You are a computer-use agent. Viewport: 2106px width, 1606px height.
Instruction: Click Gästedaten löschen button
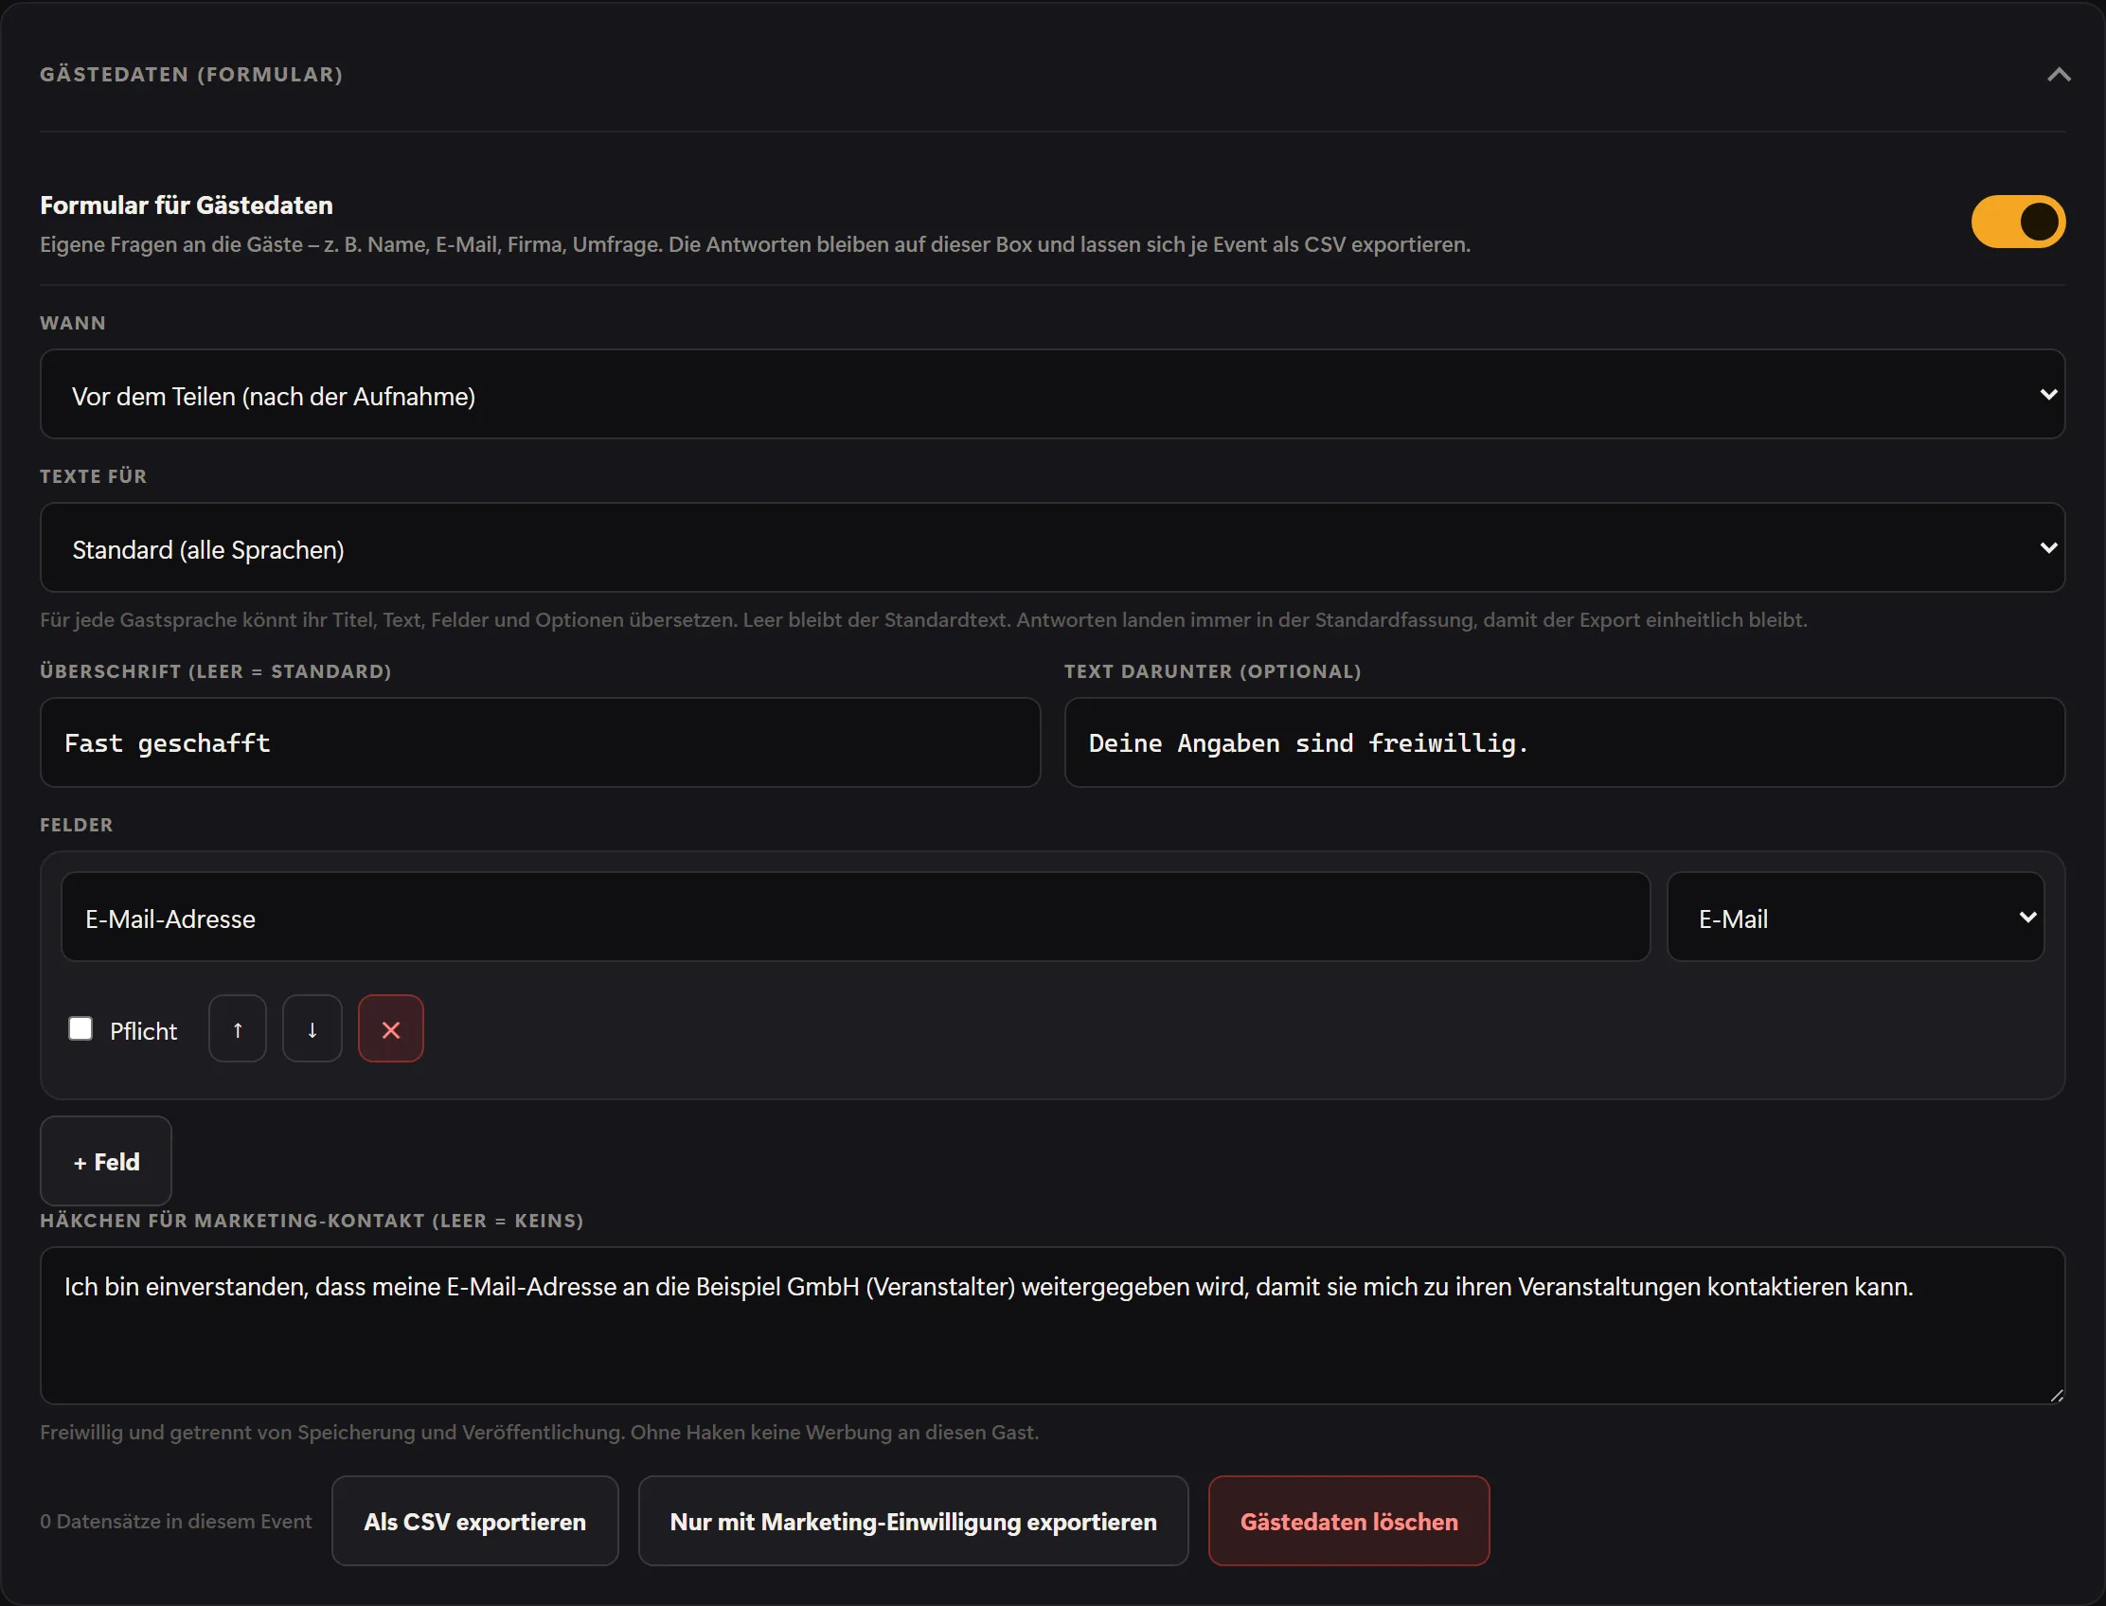click(x=1348, y=1522)
